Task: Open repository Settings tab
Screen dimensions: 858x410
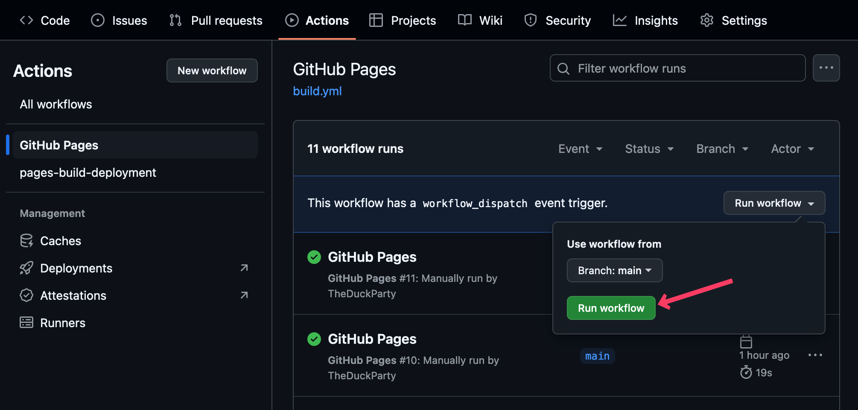Action: coord(734,20)
